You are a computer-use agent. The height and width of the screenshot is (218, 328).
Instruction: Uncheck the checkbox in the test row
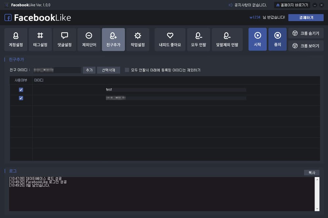21,90
